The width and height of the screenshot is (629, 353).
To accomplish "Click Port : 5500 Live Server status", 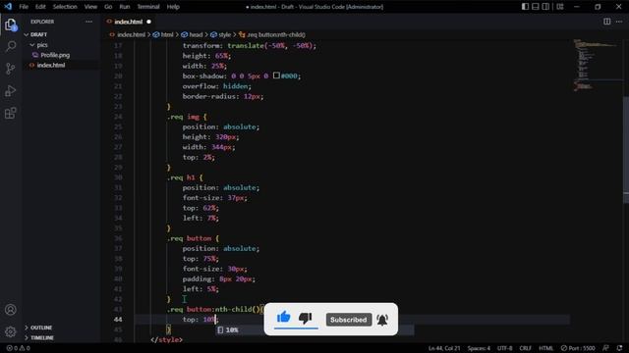I will [578, 348].
